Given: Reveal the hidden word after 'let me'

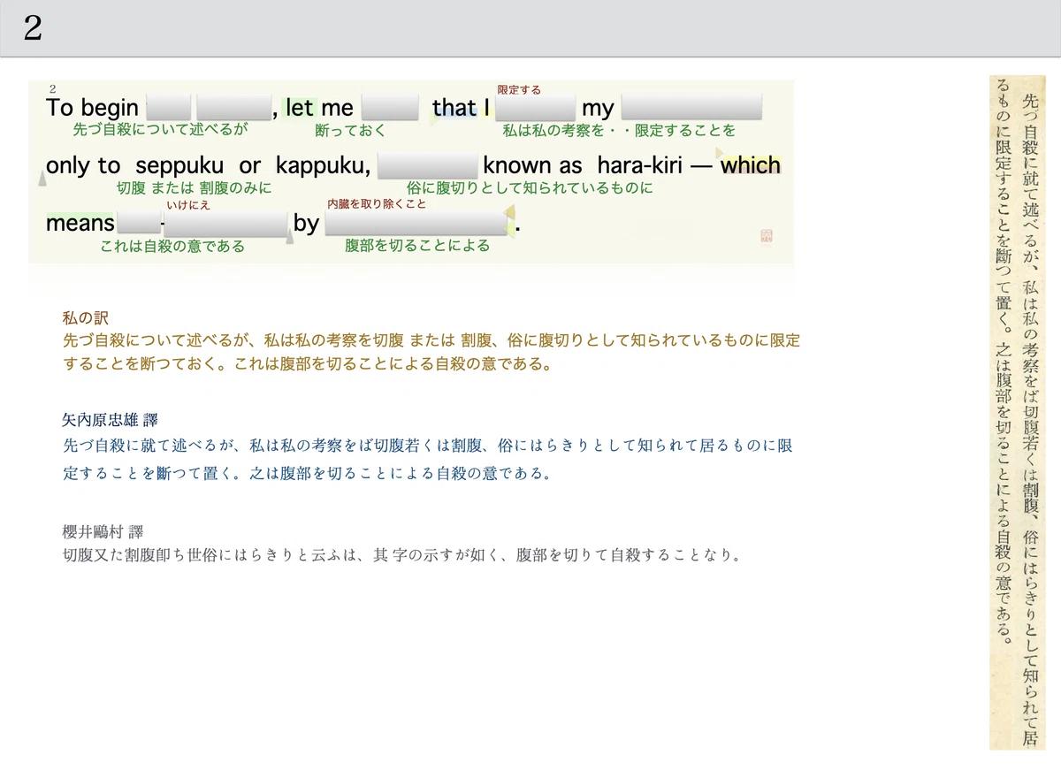Looking at the screenshot, I should tap(390, 107).
